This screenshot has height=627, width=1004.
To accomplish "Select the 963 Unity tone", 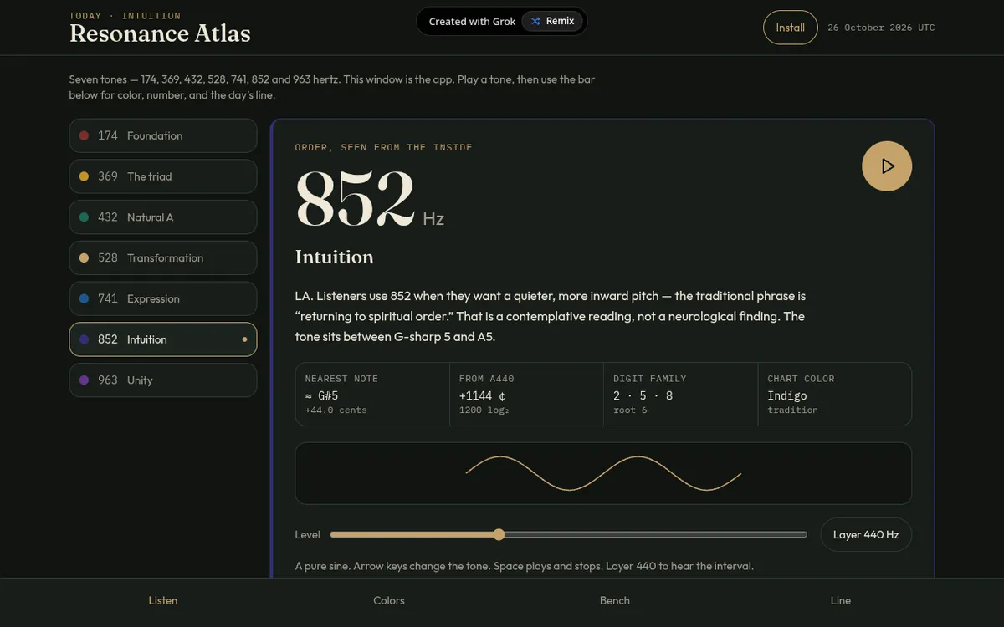I will (163, 380).
